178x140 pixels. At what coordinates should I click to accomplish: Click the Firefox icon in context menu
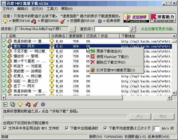(x=93, y=70)
